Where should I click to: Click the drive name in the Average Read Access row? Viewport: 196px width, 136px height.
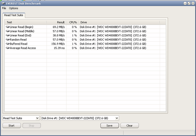click(113, 48)
